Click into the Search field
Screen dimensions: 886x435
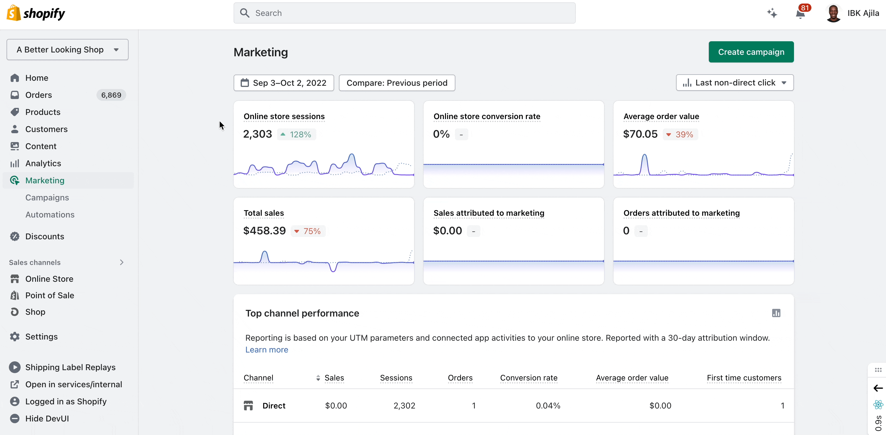pos(404,13)
